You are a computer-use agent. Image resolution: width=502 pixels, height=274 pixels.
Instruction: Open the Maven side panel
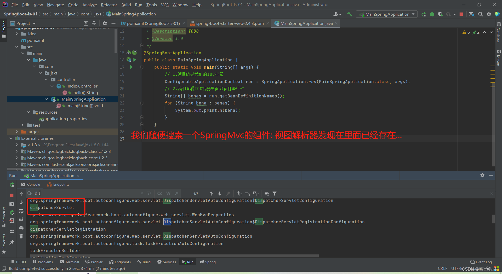tap(498, 58)
